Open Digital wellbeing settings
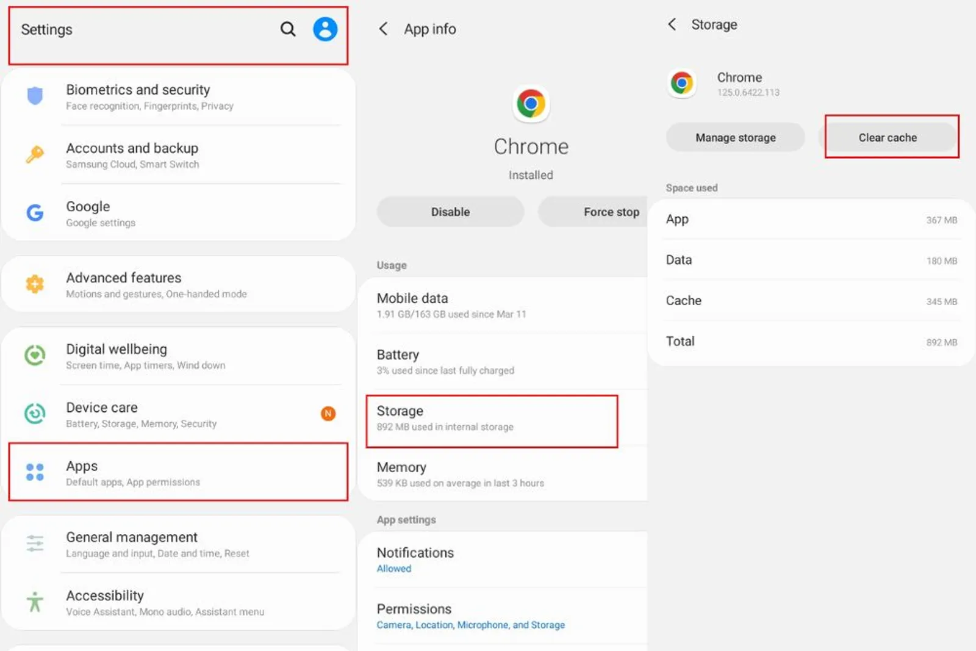This screenshot has height=651, width=976. pos(178,356)
